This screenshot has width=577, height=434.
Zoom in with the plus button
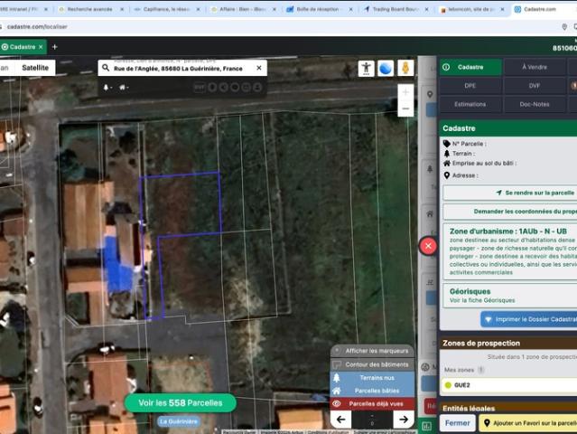[405, 92]
